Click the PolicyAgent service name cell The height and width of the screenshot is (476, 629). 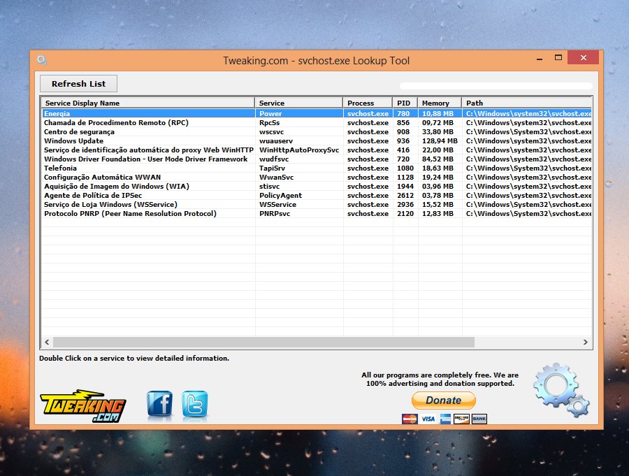pyautogui.click(x=280, y=196)
